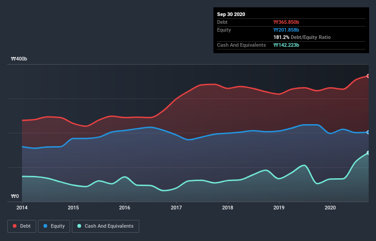Click the Sep 30 2020 tooltip date
376x241 pixels.
click(x=231, y=14)
